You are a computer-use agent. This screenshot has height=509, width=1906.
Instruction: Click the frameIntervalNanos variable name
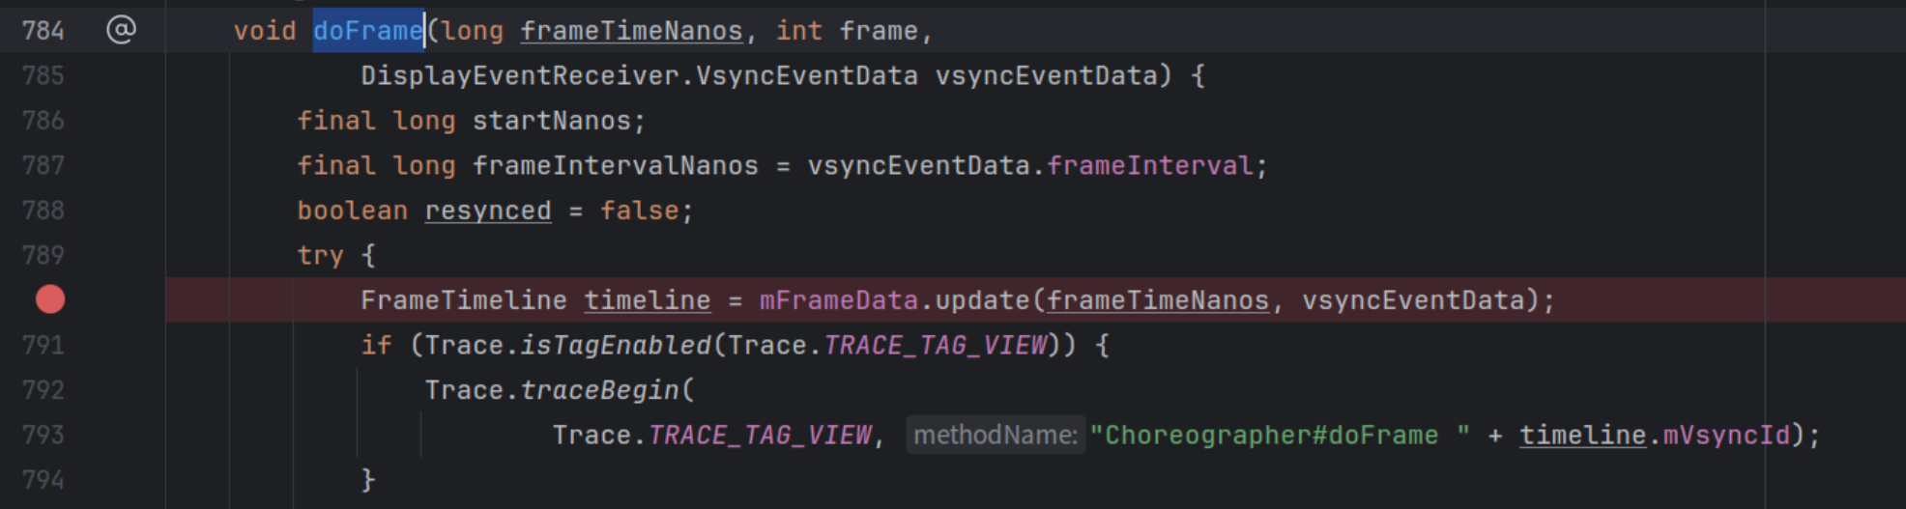click(x=615, y=166)
